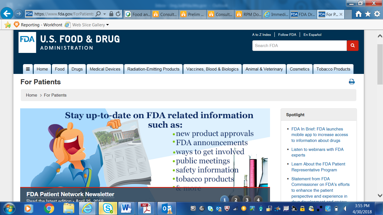
Task: Open Microsoft Word from the taskbar
Action: pos(127,208)
